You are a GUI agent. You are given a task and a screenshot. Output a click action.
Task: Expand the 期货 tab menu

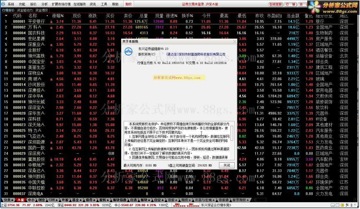pos(190,200)
